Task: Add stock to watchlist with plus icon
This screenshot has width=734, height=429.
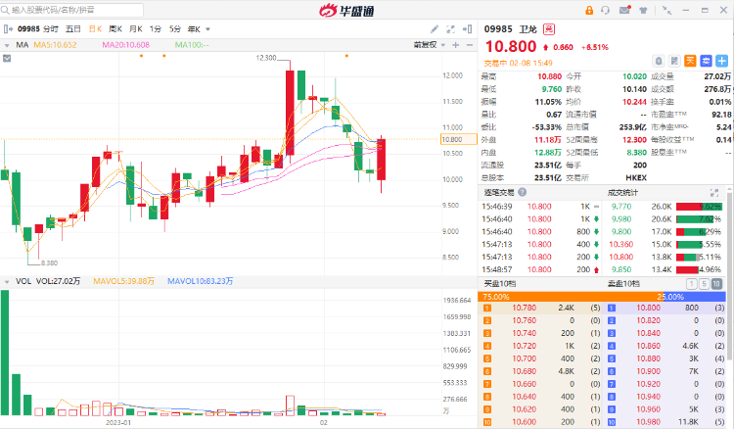Action: (x=722, y=61)
